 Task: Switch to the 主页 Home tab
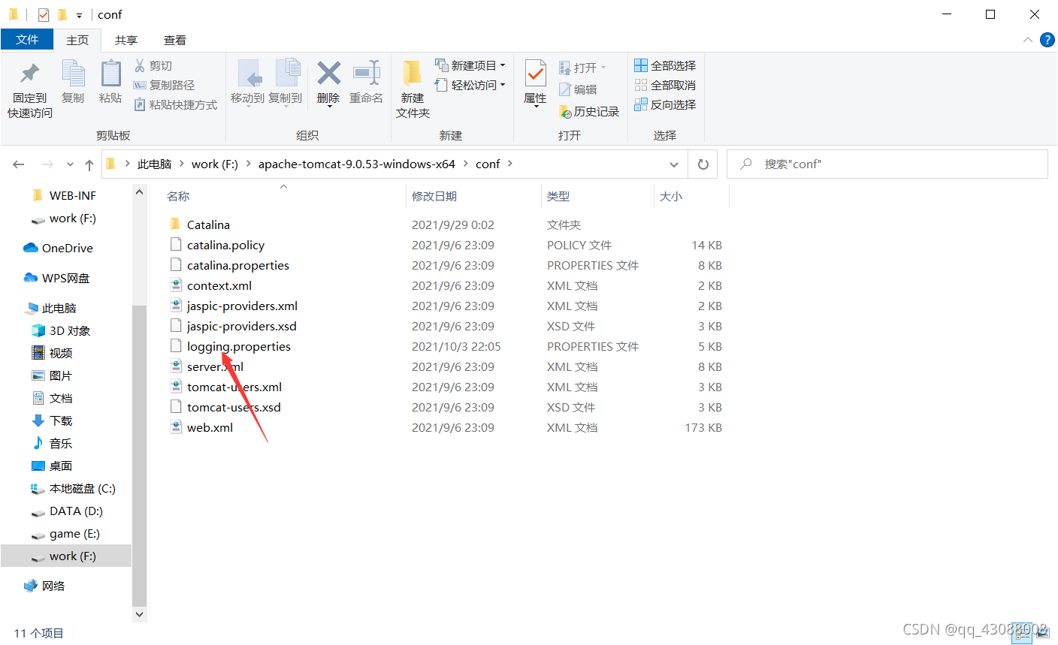click(x=77, y=40)
